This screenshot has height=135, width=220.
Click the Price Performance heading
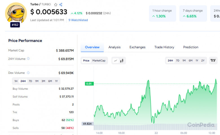(25, 41)
